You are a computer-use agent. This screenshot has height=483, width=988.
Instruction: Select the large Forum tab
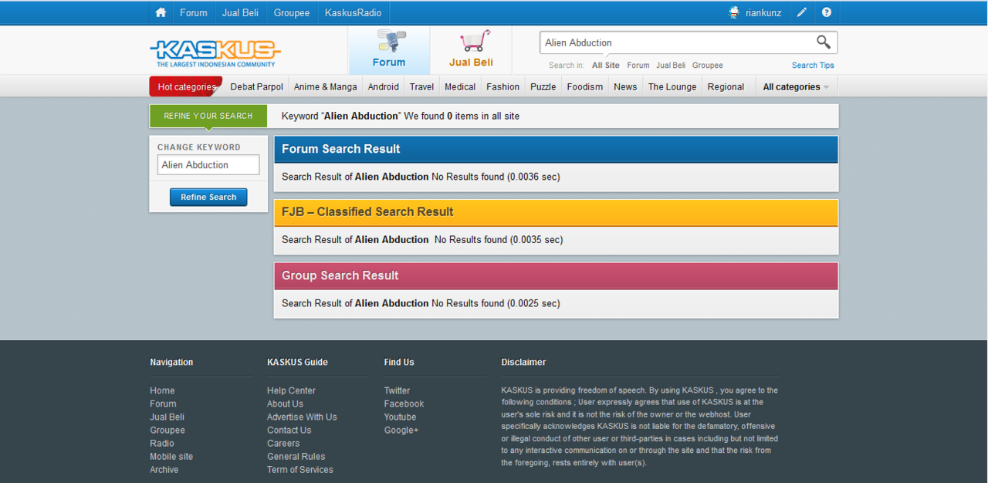tap(389, 50)
